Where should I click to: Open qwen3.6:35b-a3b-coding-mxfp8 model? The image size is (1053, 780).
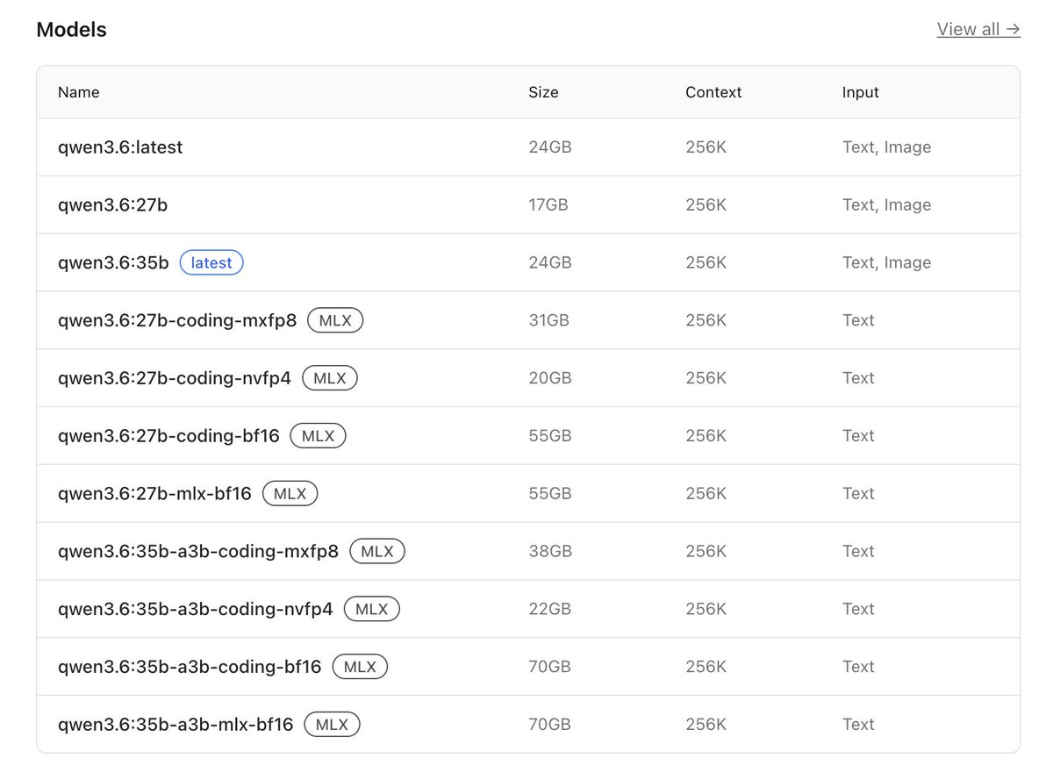tap(198, 552)
